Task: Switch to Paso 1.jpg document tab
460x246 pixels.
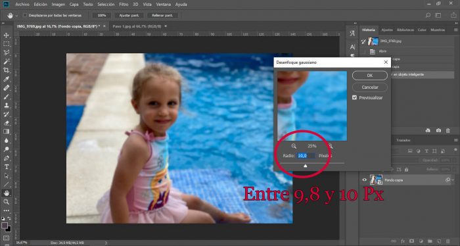Action: tap(137, 26)
